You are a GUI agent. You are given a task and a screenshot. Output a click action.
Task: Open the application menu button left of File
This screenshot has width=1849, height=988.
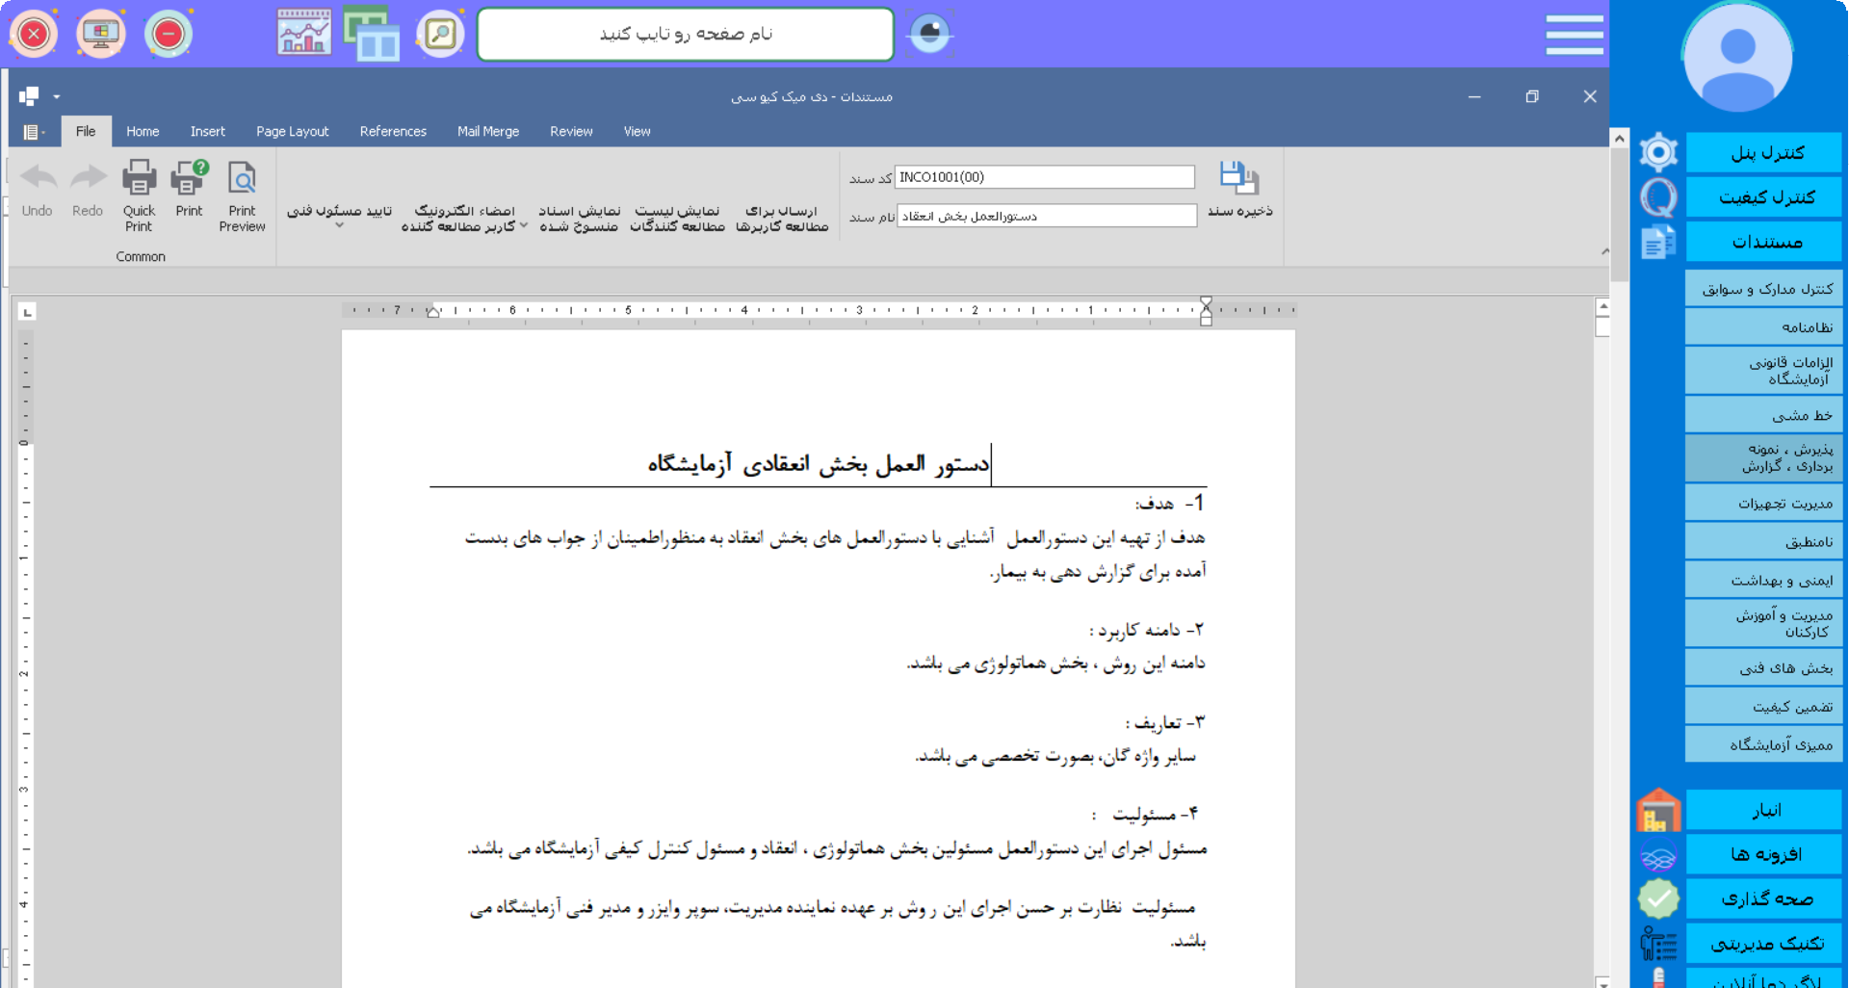(34, 132)
